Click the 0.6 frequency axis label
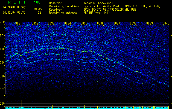Image resolution: width=172 pixels, height=109 pixels. [x=2, y=104]
